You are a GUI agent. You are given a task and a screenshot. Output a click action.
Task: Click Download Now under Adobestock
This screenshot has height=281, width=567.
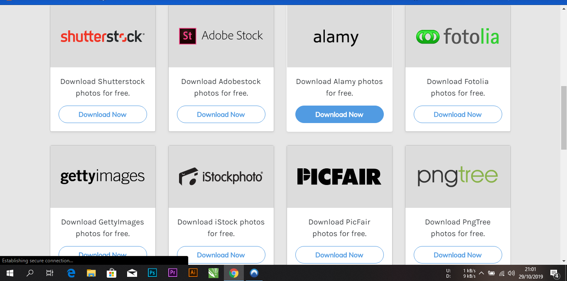coord(221,114)
